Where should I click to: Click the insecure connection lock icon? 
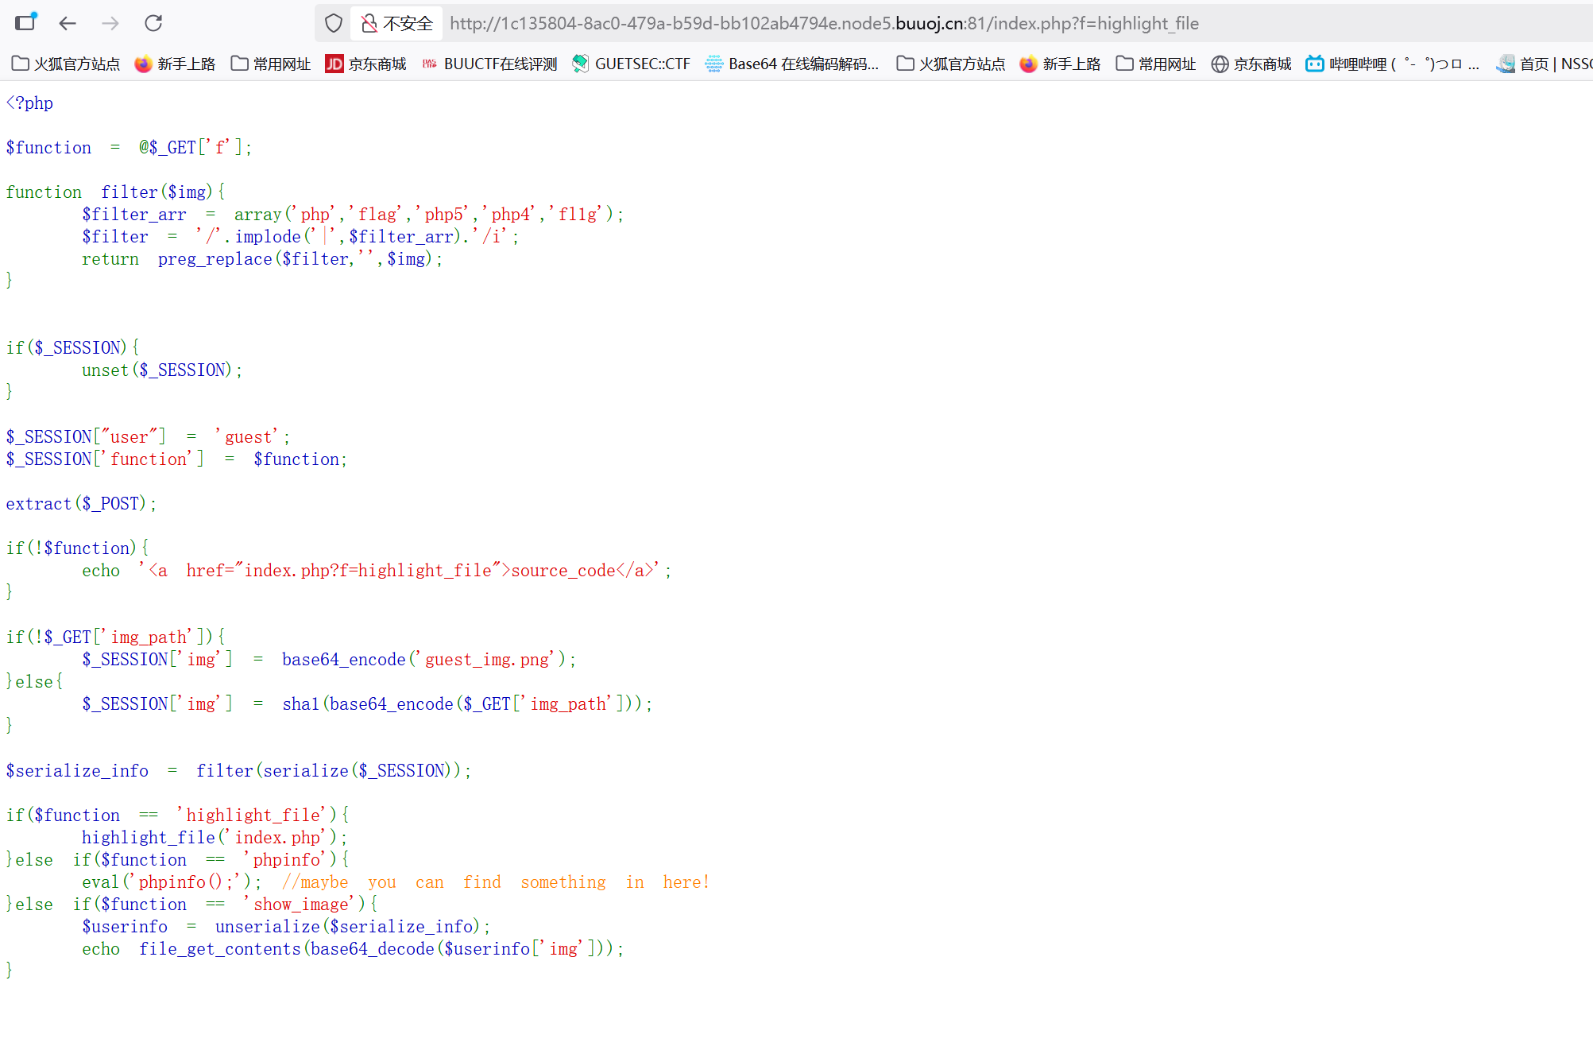pos(369,24)
